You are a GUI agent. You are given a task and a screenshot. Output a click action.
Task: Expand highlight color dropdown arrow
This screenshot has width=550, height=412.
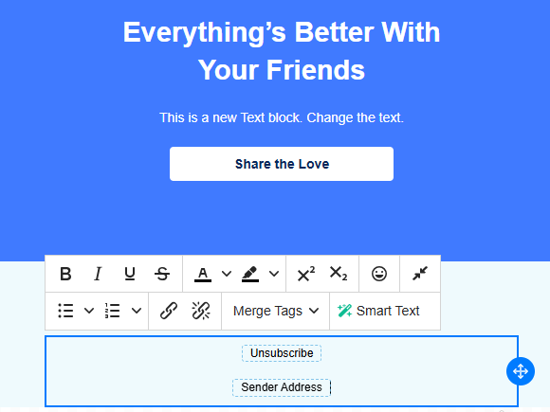point(274,274)
